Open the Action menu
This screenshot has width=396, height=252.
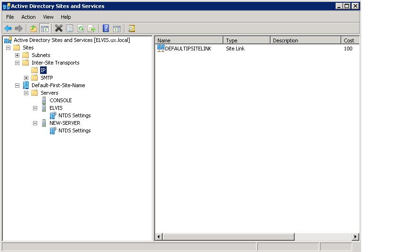pyautogui.click(x=28, y=17)
